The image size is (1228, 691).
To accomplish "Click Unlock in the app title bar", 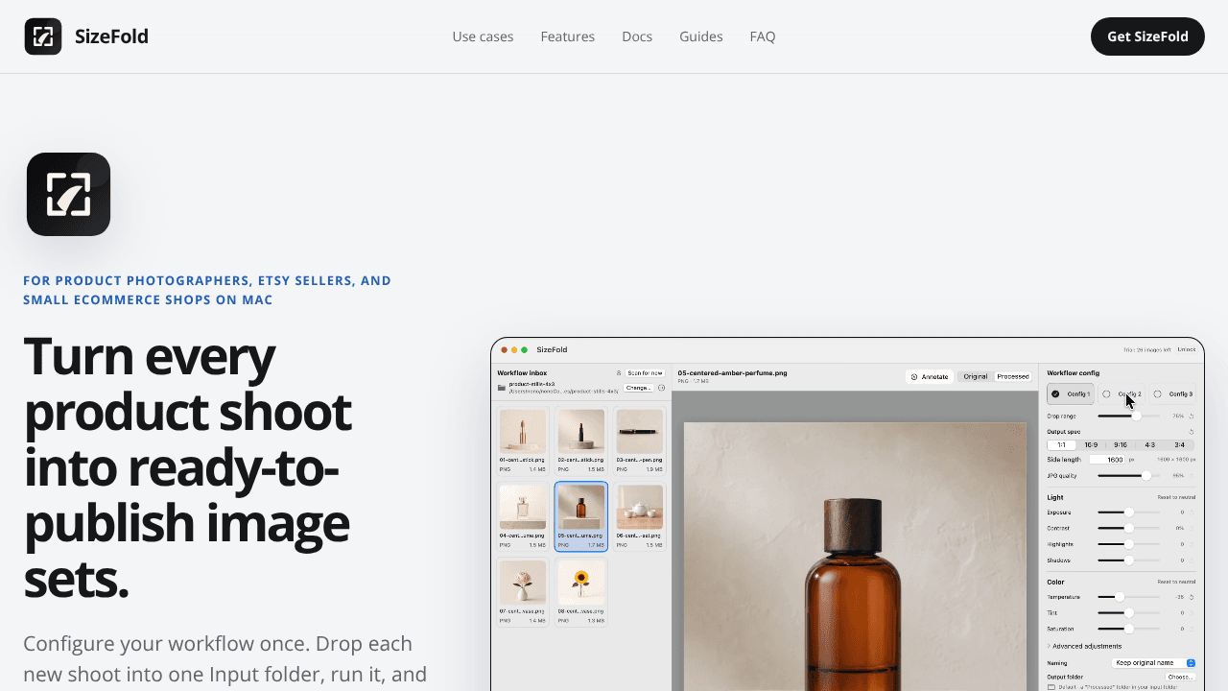I will [x=1187, y=349].
